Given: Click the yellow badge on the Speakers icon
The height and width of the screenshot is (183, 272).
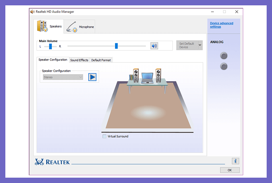Looking at the screenshot, I should pyautogui.click(x=45, y=29).
